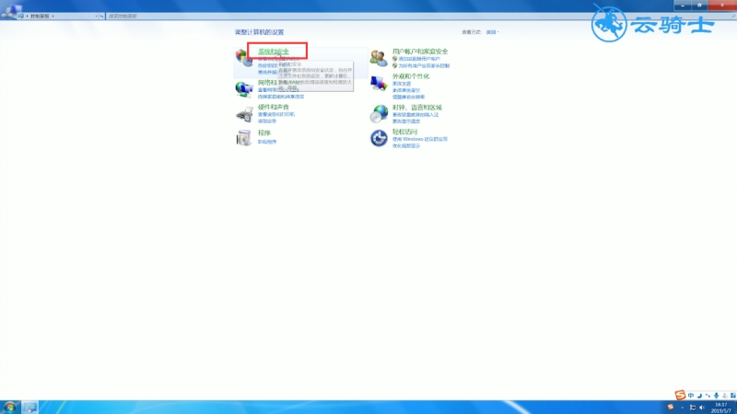737x414 pixels.
Task: Click the 查看设备和打印机 link
Action: (x=275, y=114)
